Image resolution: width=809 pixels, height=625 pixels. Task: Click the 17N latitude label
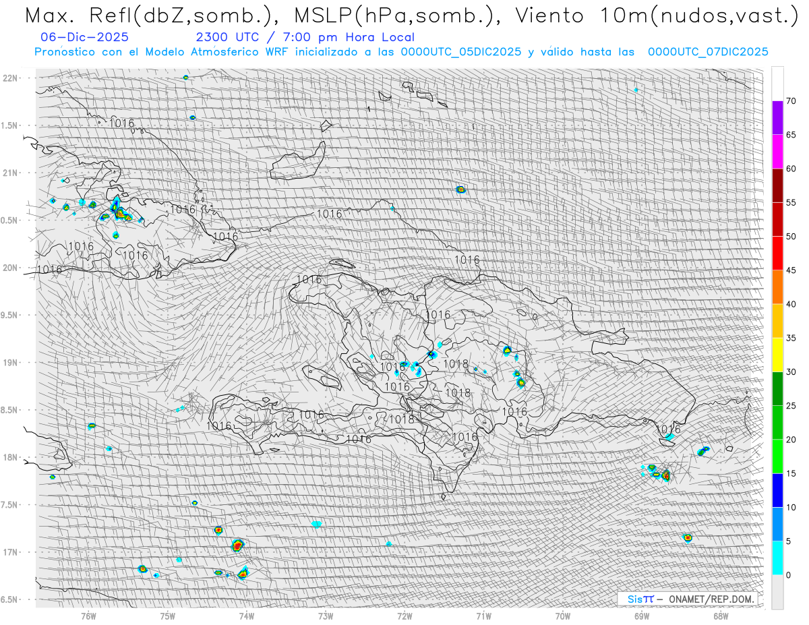click(11, 552)
